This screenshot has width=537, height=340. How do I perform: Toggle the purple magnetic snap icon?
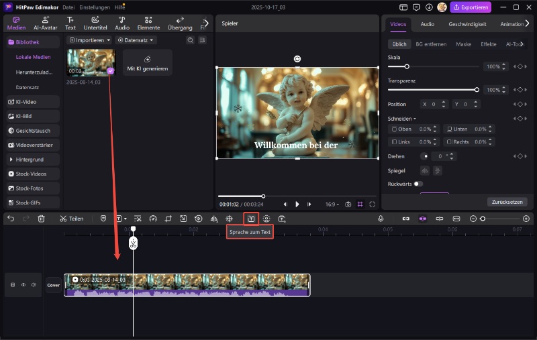tap(423, 219)
